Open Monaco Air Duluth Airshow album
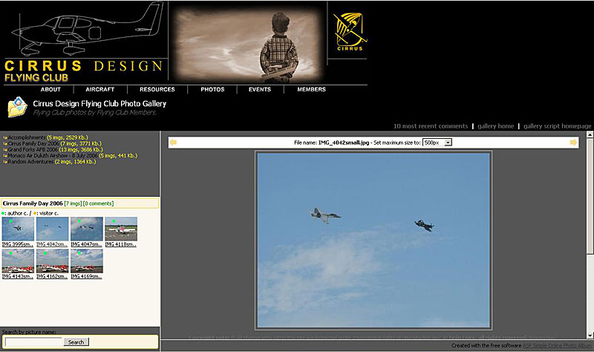 [53, 156]
